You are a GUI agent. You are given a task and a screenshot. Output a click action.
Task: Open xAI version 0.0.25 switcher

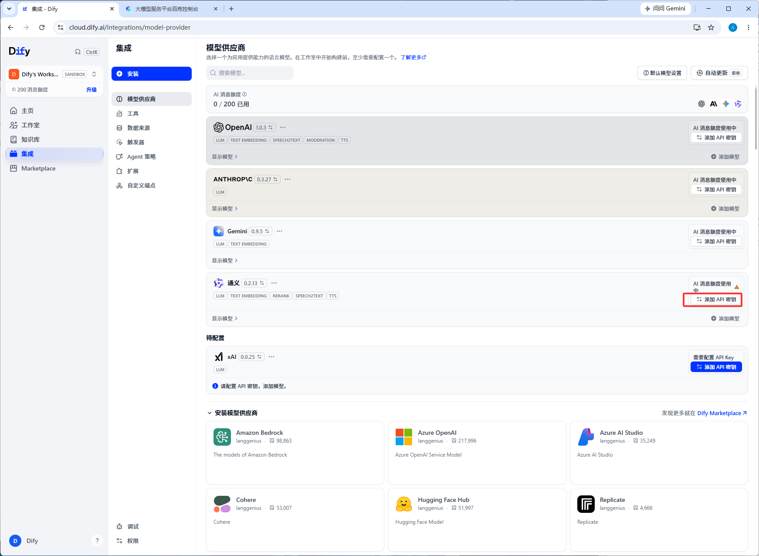[251, 357]
